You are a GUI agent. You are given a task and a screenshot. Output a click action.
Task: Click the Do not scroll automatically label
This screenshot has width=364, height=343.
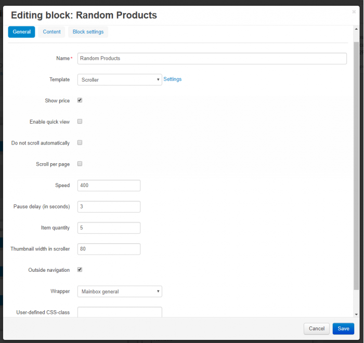pyautogui.click(x=41, y=143)
